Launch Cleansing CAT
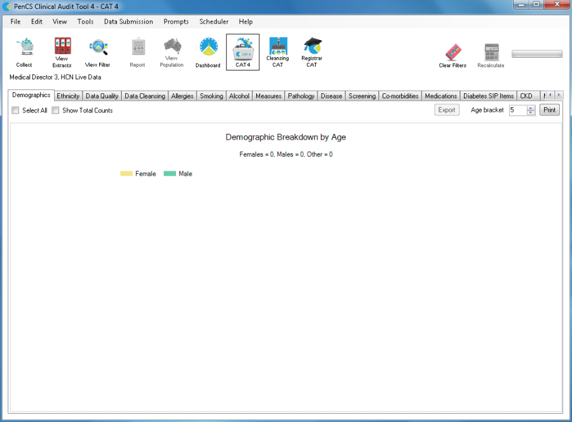This screenshot has width=572, height=422. pyautogui.click(x=278, y=53)
